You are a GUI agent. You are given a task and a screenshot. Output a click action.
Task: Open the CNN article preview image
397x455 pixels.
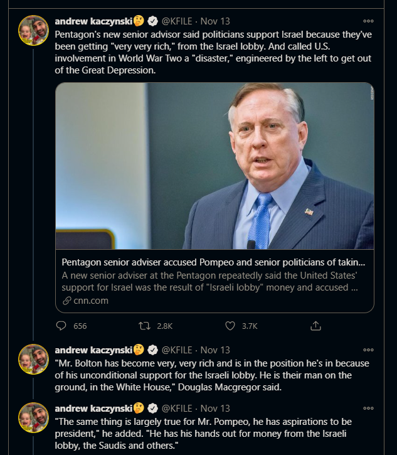pos(214,166)
